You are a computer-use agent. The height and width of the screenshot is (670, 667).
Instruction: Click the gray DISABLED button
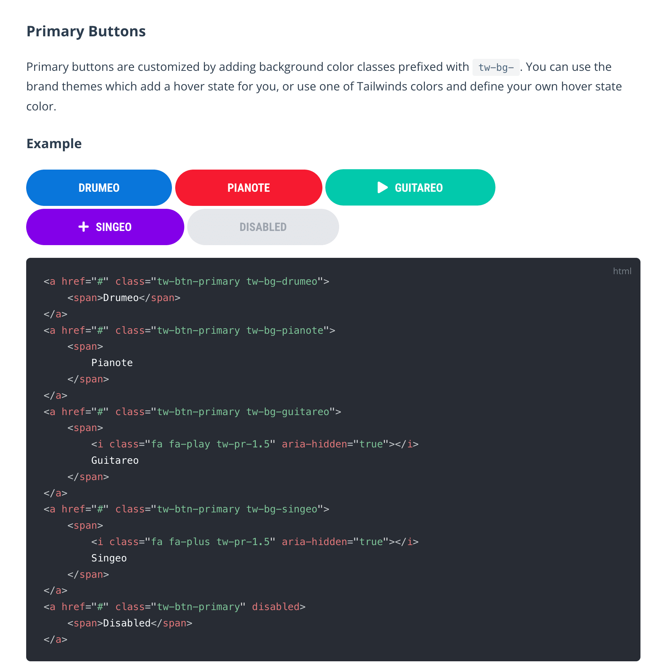click(x=263, y=227)
